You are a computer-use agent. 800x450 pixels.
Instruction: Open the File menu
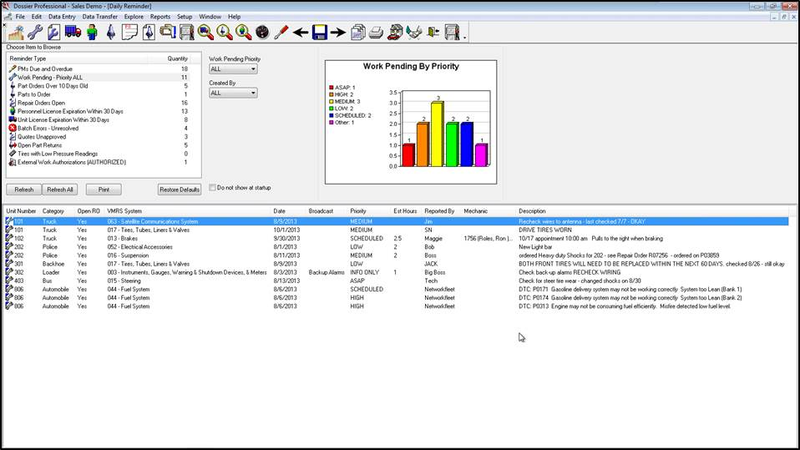20,17
